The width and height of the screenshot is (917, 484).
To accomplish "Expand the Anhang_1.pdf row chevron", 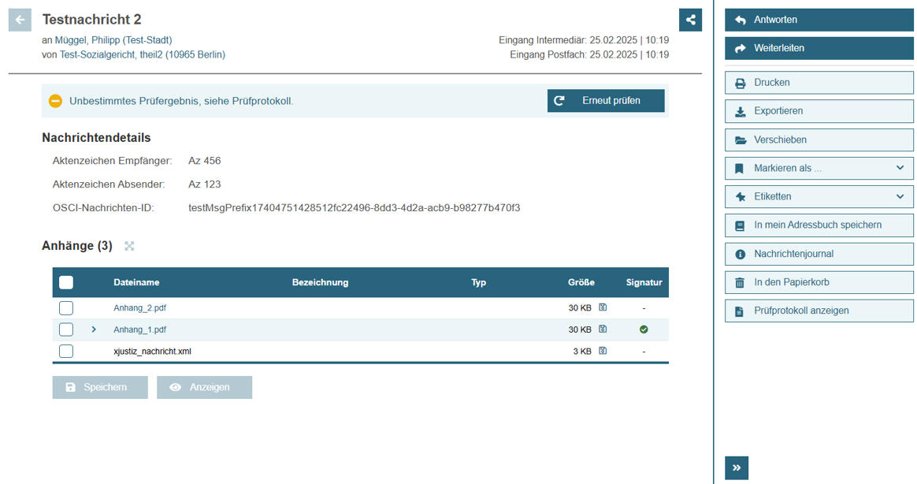I will coord(94,329).
